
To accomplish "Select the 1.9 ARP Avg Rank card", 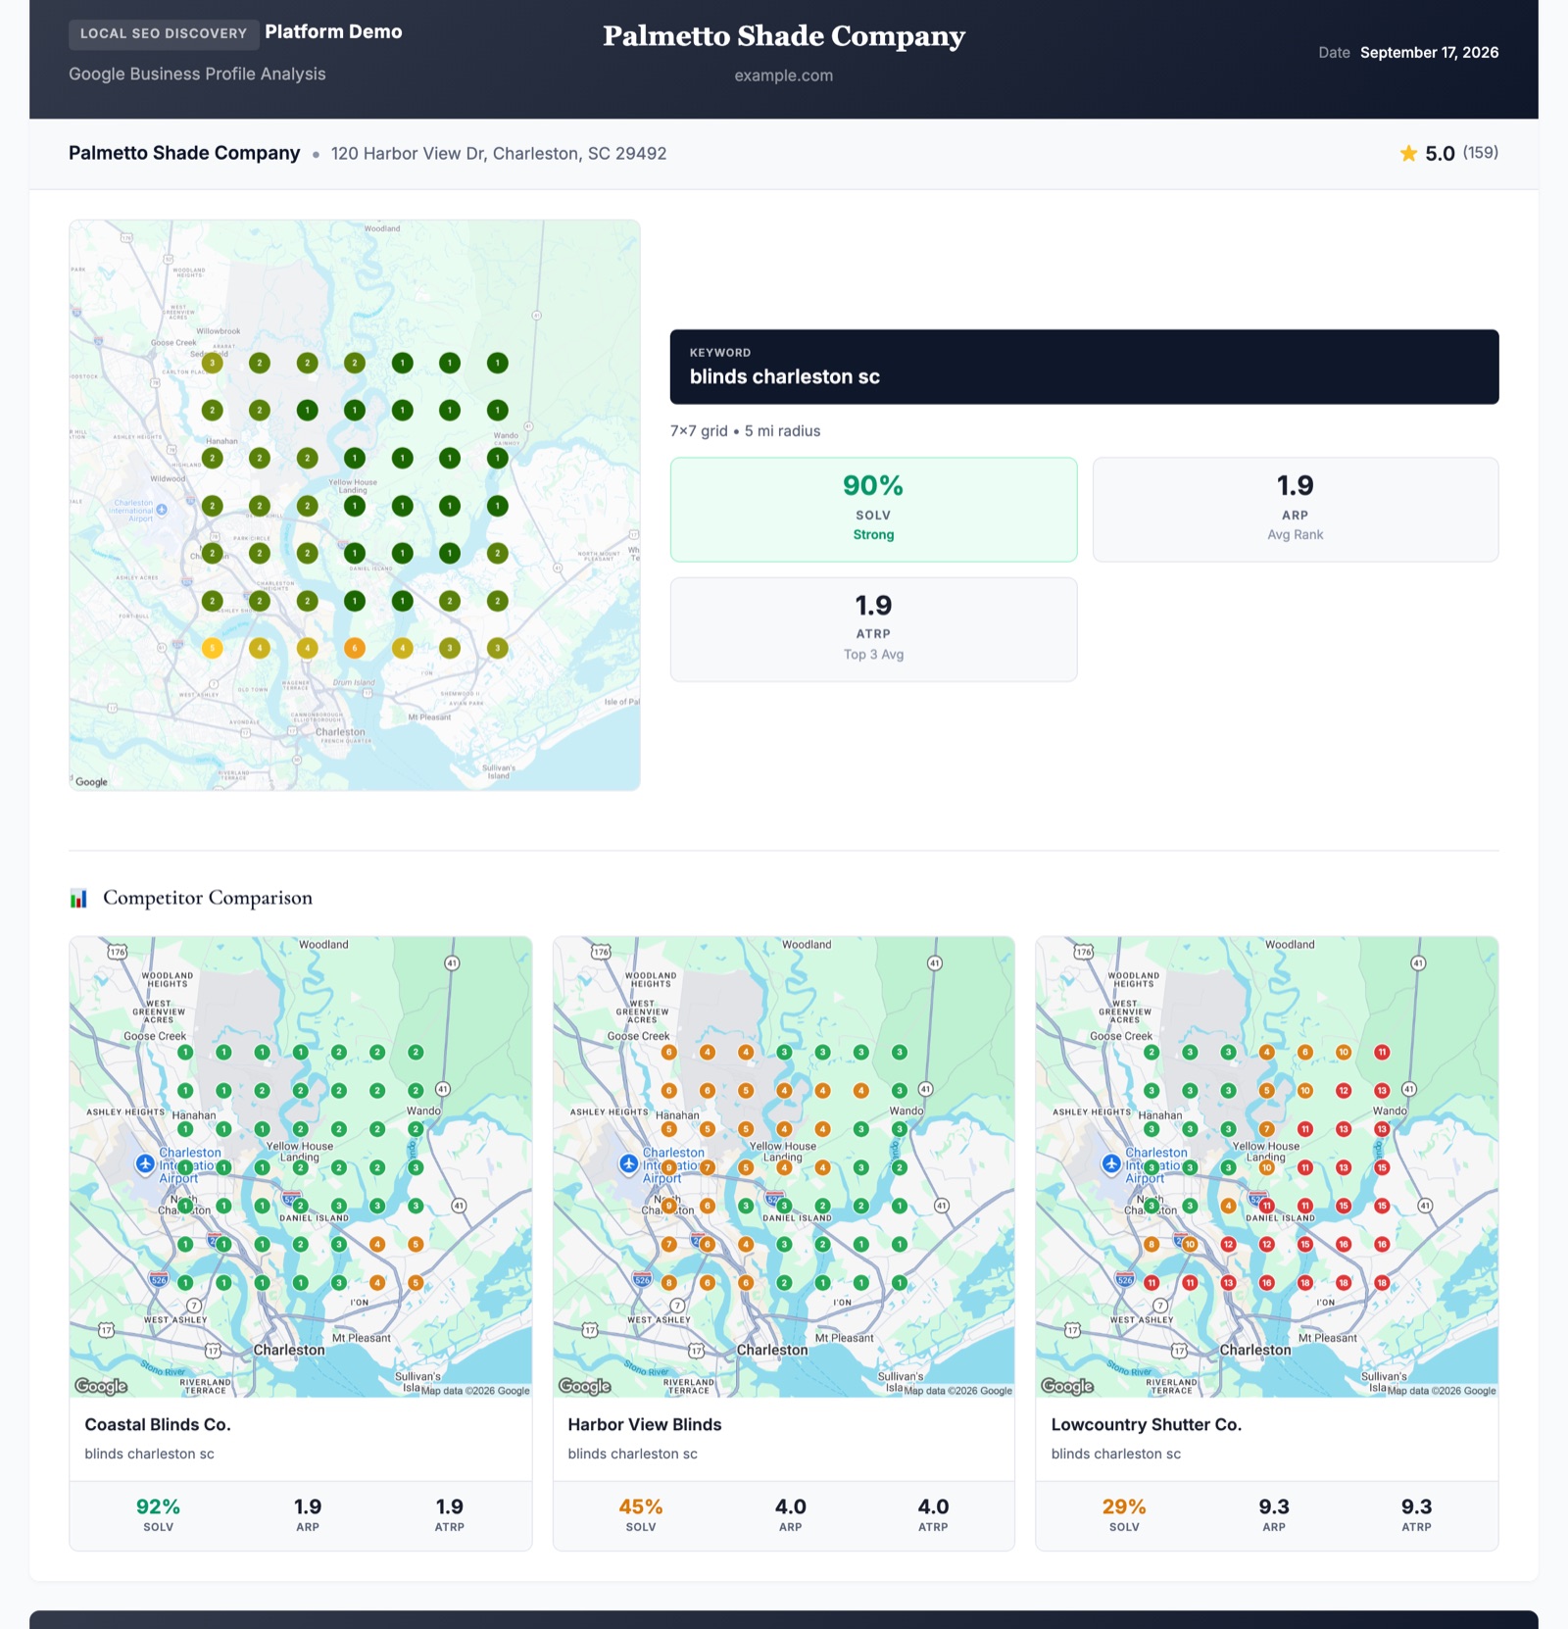I will click(x=1296, y=510).
